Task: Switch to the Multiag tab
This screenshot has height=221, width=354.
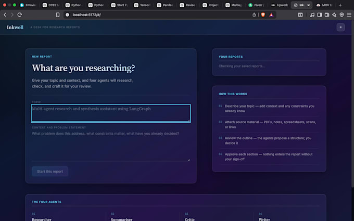Action: pos(234,5)
